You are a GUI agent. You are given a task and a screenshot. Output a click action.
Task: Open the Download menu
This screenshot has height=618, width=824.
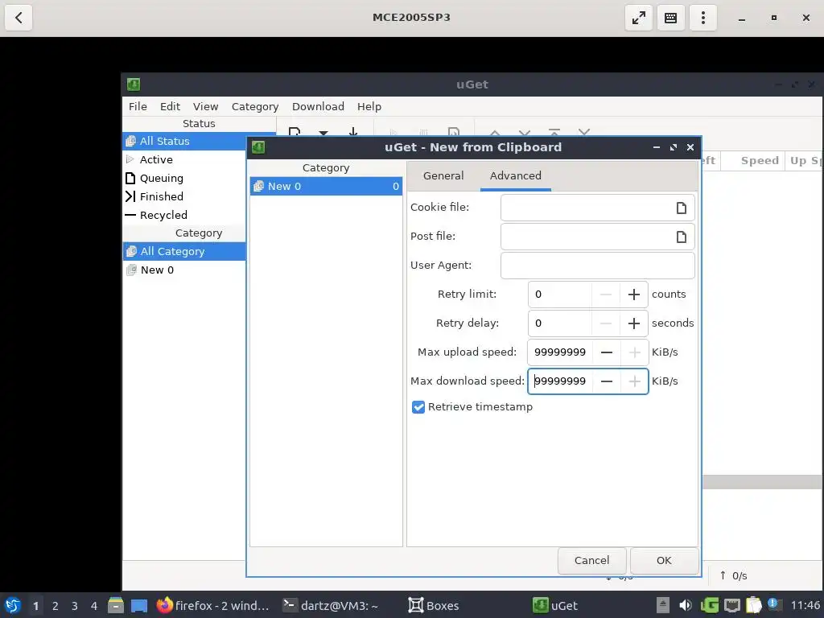pos(318,106)
